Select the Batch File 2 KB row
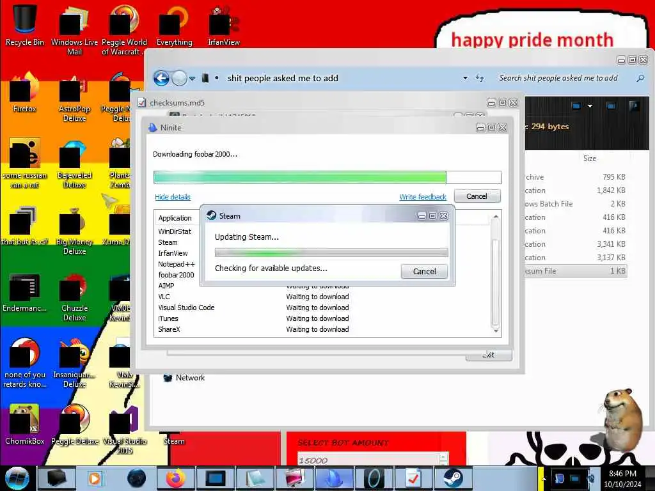 pos(576,204)
